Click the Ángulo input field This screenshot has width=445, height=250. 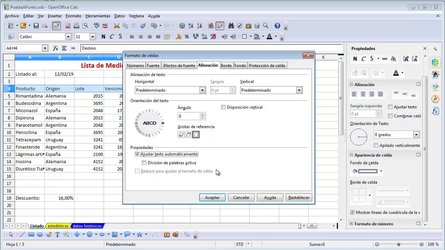click(x=189, y=116)
